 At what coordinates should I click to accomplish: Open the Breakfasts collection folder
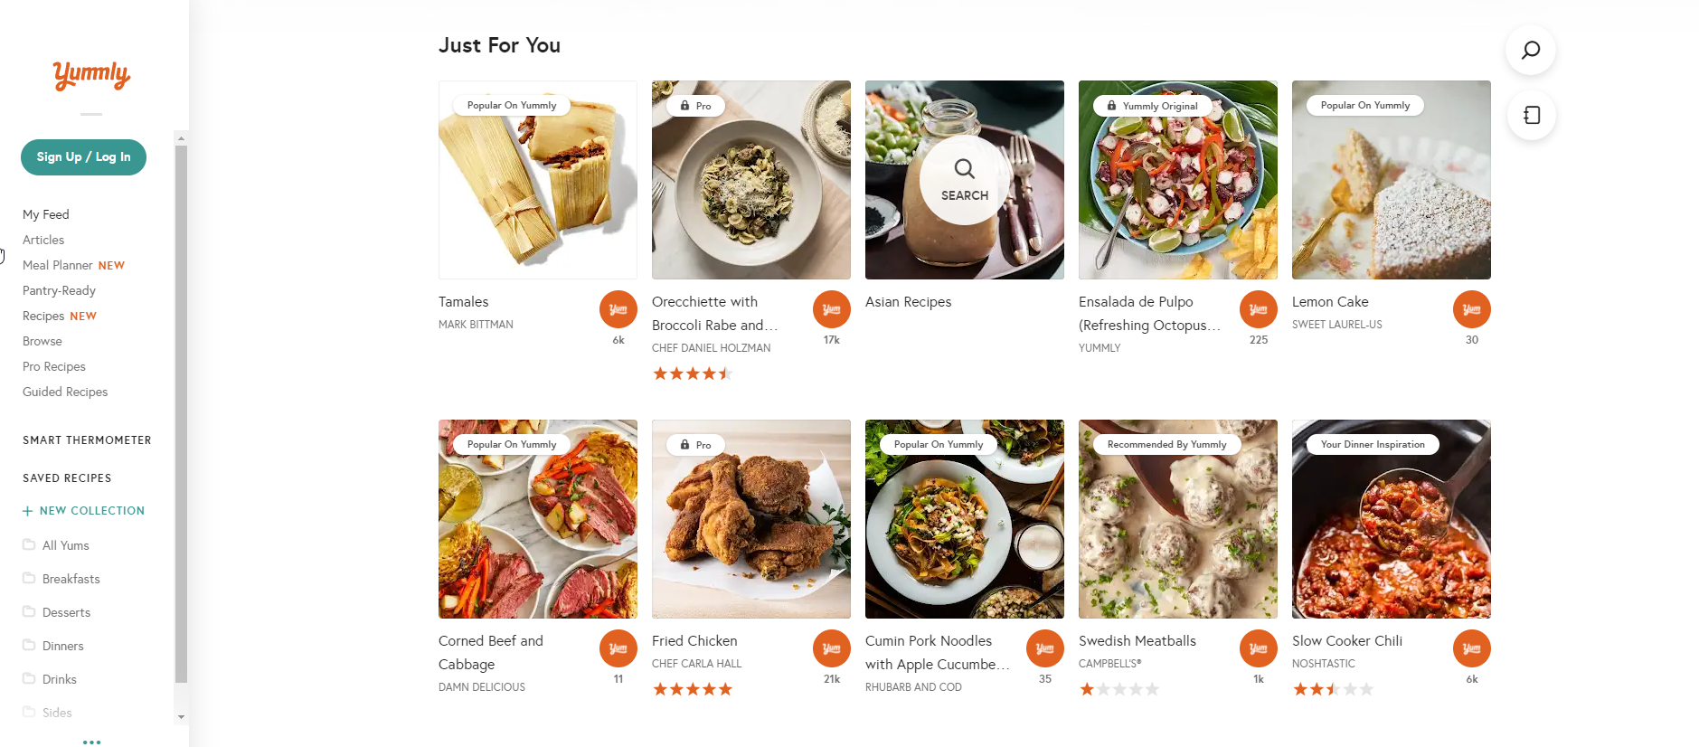click(71, 579)
